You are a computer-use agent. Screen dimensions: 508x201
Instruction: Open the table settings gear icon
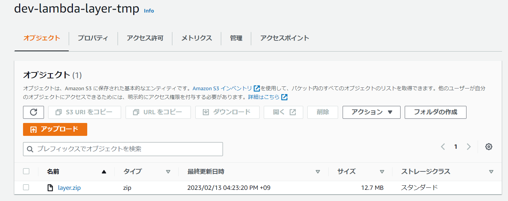click(x=488, y=147)
